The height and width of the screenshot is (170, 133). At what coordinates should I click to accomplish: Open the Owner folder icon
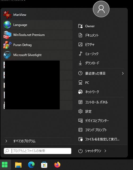click(x=80, y=26)
